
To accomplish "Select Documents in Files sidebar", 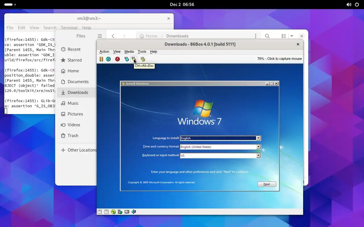I will coord(77,82).
